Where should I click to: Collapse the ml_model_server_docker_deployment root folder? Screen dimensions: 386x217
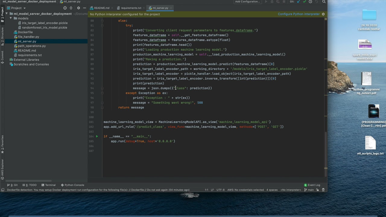(x=7, y=14)
